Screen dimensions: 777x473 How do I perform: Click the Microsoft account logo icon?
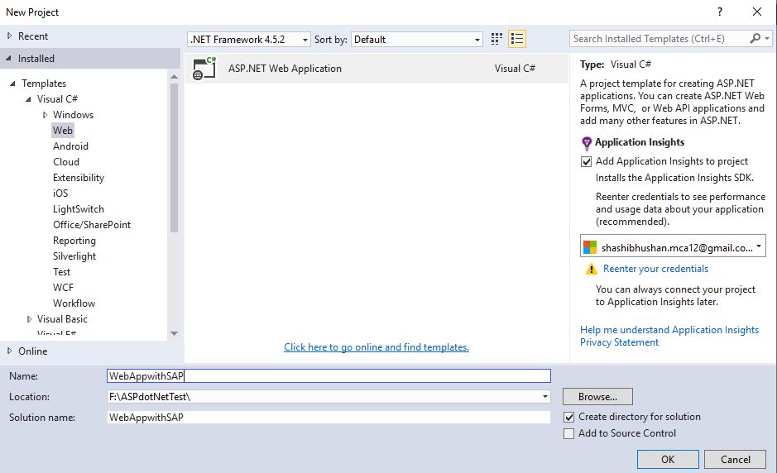[590, 247]
